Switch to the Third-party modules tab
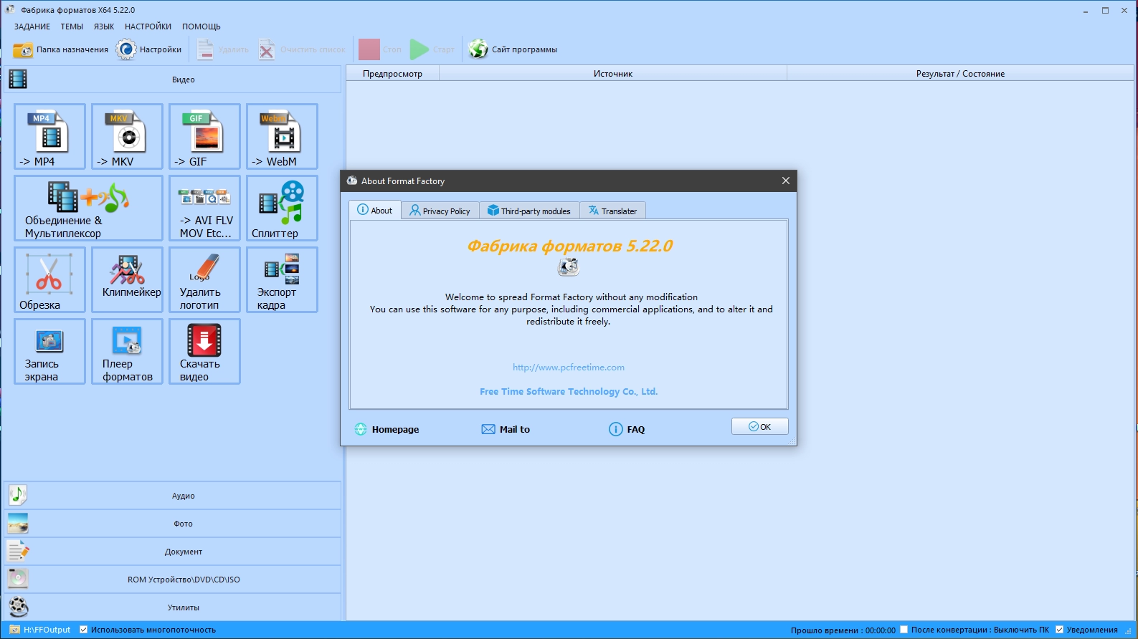 [529, 211]
